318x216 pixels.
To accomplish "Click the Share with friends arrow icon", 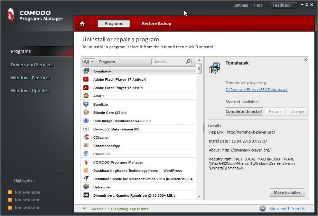I will click(x=263, y=209).
